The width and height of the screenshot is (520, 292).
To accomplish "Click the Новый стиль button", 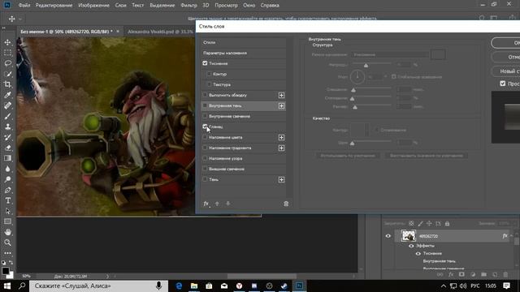I will 505,71.
